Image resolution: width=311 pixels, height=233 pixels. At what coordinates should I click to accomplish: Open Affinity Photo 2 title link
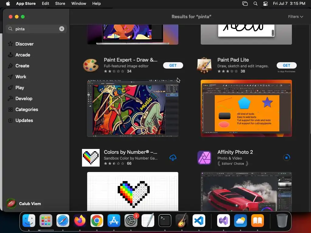click(x=235, y=152)
